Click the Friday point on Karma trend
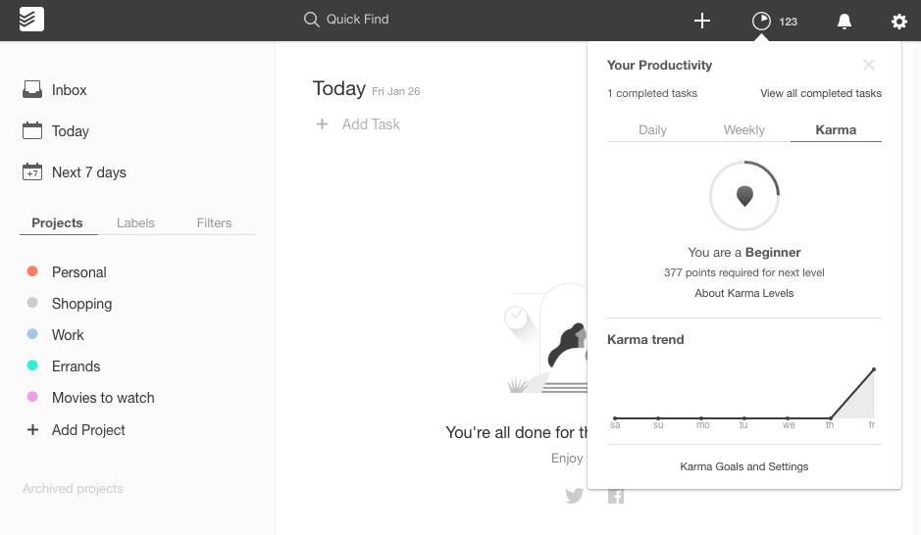Screen dimensions: 921x535 (x=874, y=369)
